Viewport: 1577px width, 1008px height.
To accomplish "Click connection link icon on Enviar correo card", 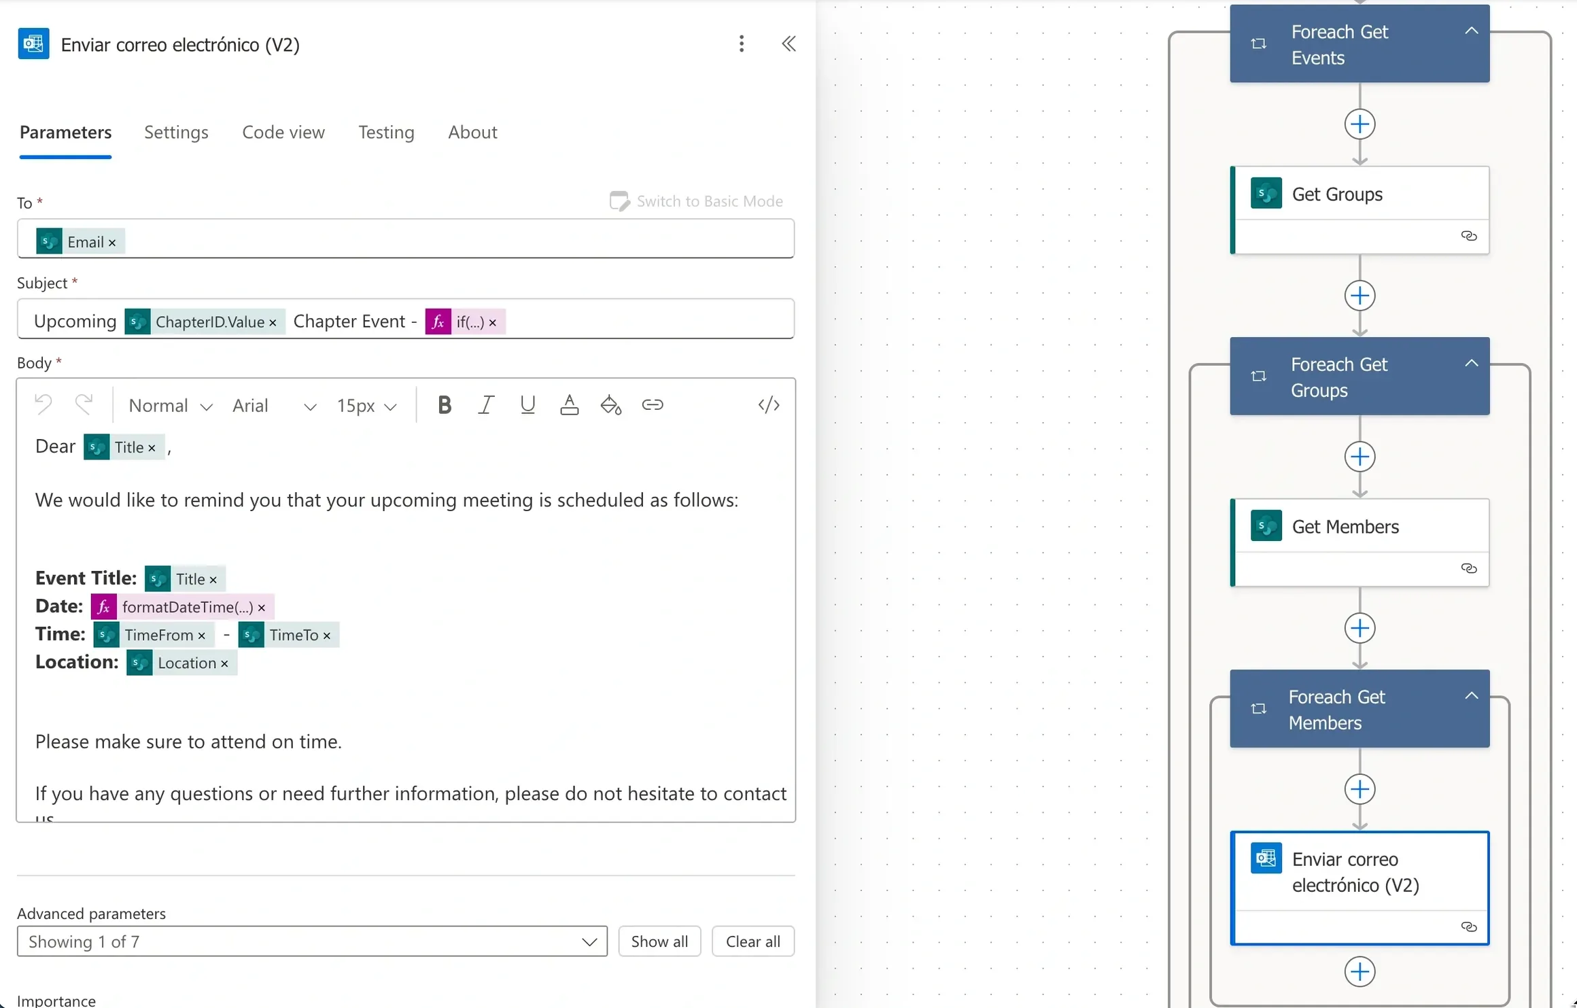I will 1469,927.
